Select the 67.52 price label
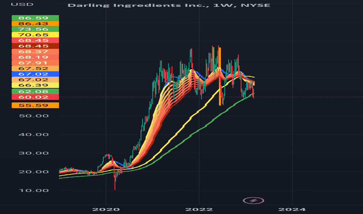The image size is (363, 214). pos(35,68)
